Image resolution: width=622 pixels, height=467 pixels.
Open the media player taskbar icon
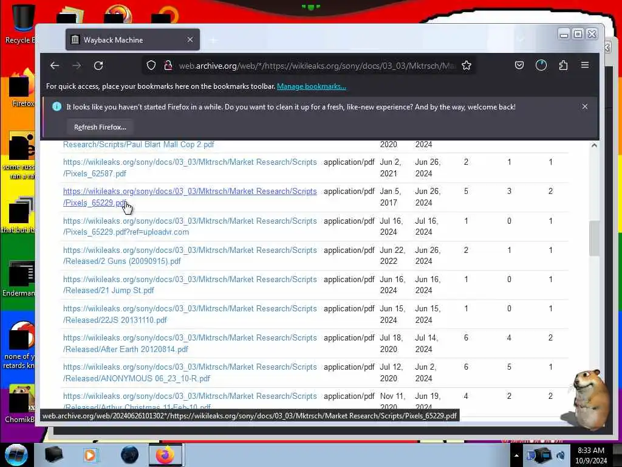coord(90,455)
